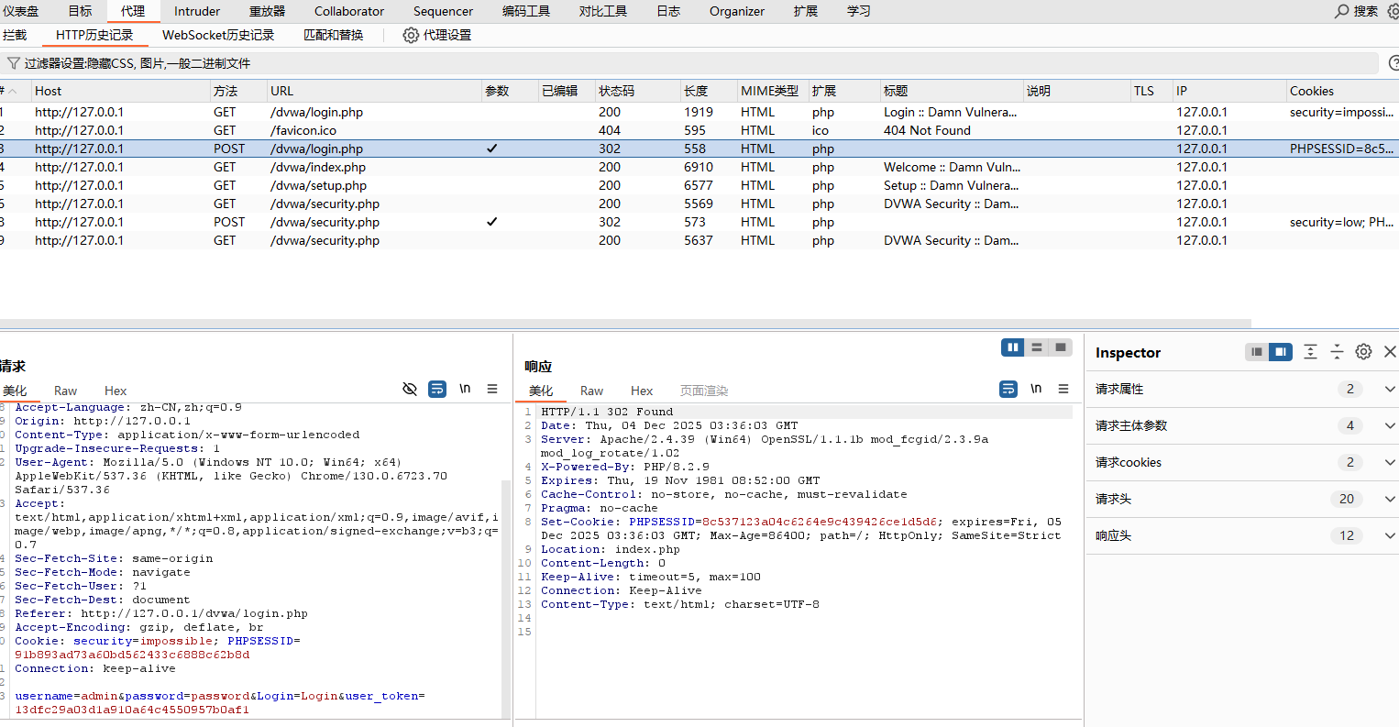Expand the 响应头 section

coord(1389,535)
